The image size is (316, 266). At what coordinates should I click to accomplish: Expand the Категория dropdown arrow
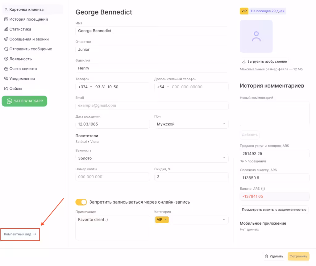tap(224, 219)
